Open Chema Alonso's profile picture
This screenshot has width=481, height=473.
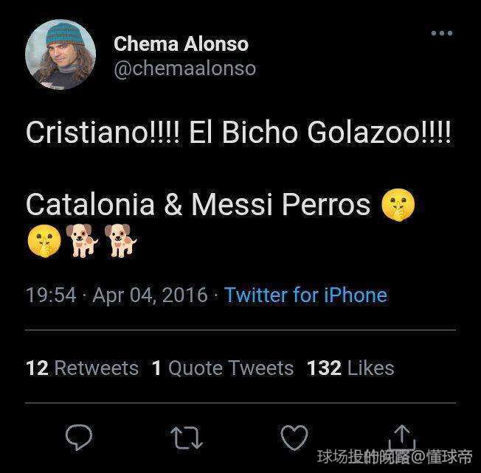pos(60,55)
